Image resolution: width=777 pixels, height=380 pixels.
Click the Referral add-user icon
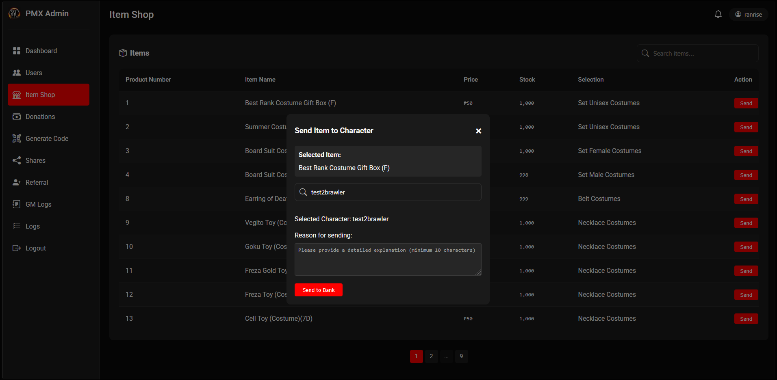pos(17,182)
